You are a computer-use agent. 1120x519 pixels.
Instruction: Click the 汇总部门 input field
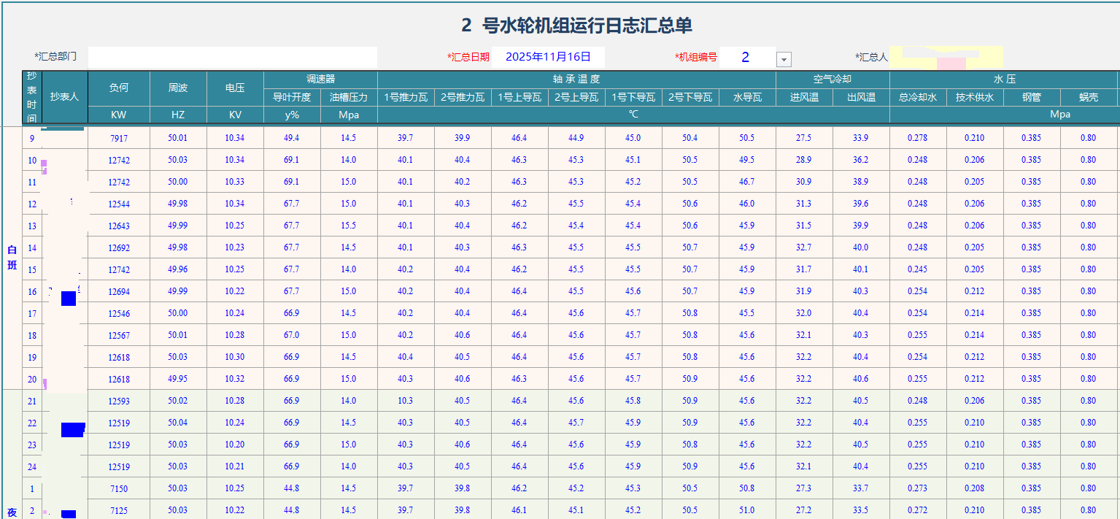pyautogui.click(x=232, y=57)
